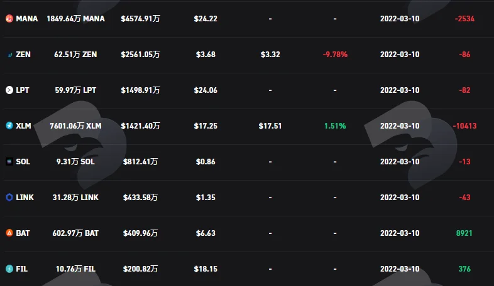The height and width of the screenshot is (286, 494).
Task: Select the XLM token name
Action: point(24,125)
